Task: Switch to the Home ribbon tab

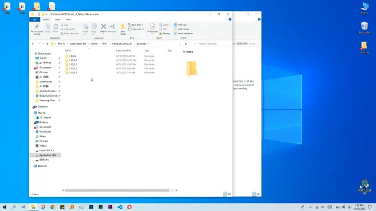Action: pos(46,19)
